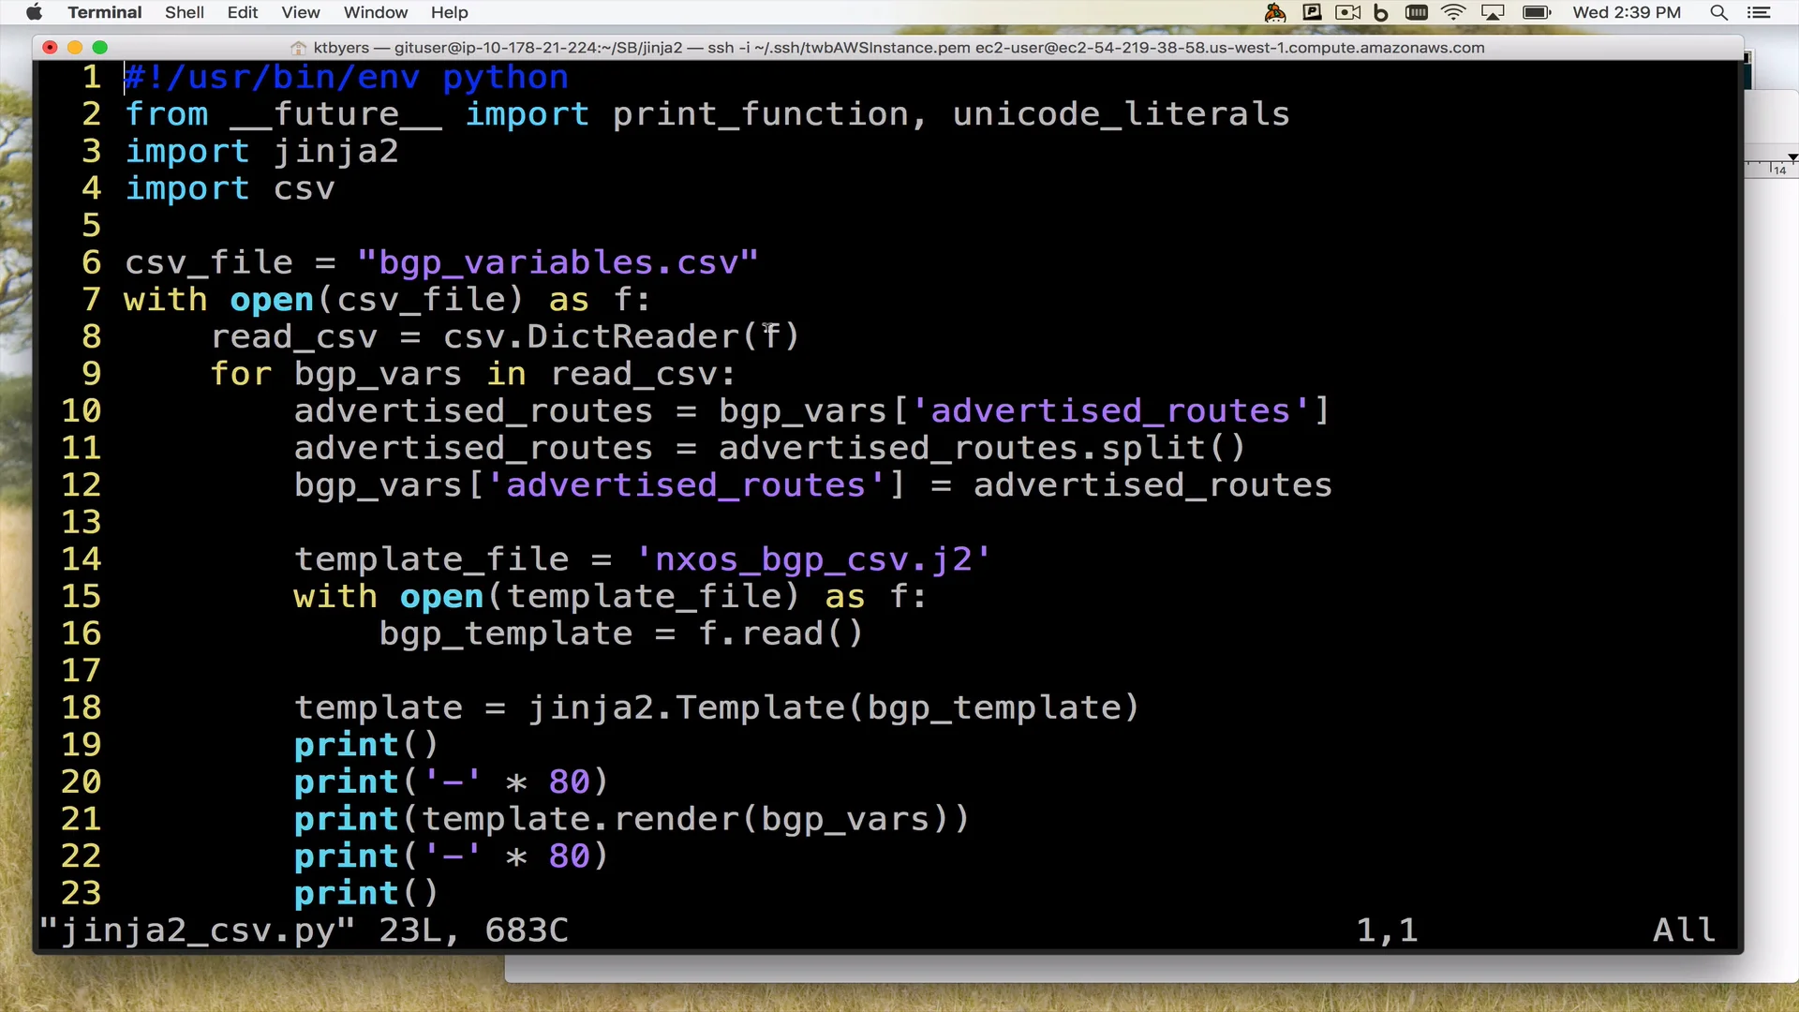This screenshot has width=1799, height=1012.
Task: Open the Window menu
Action: (x=375, y=12)
